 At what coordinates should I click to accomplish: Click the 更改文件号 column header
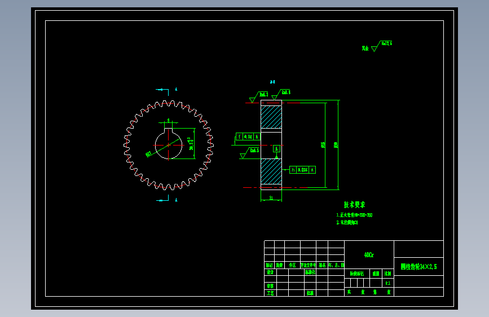click(x=308, y=265)
